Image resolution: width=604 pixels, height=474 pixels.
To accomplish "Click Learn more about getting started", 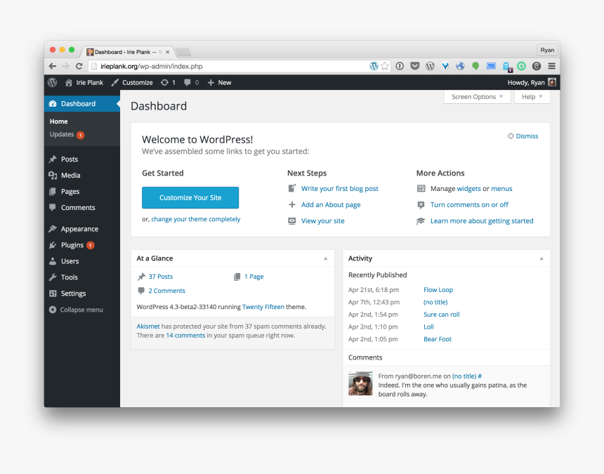I will [x=482, y=221].
